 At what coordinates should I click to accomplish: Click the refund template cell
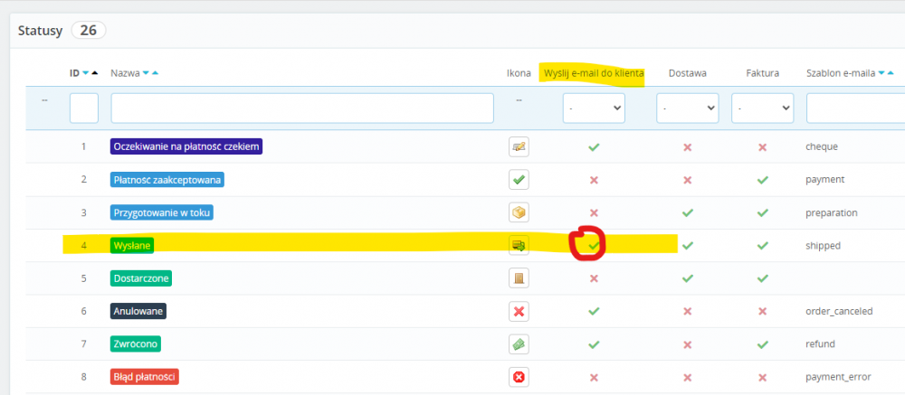(x=820, y=344)
